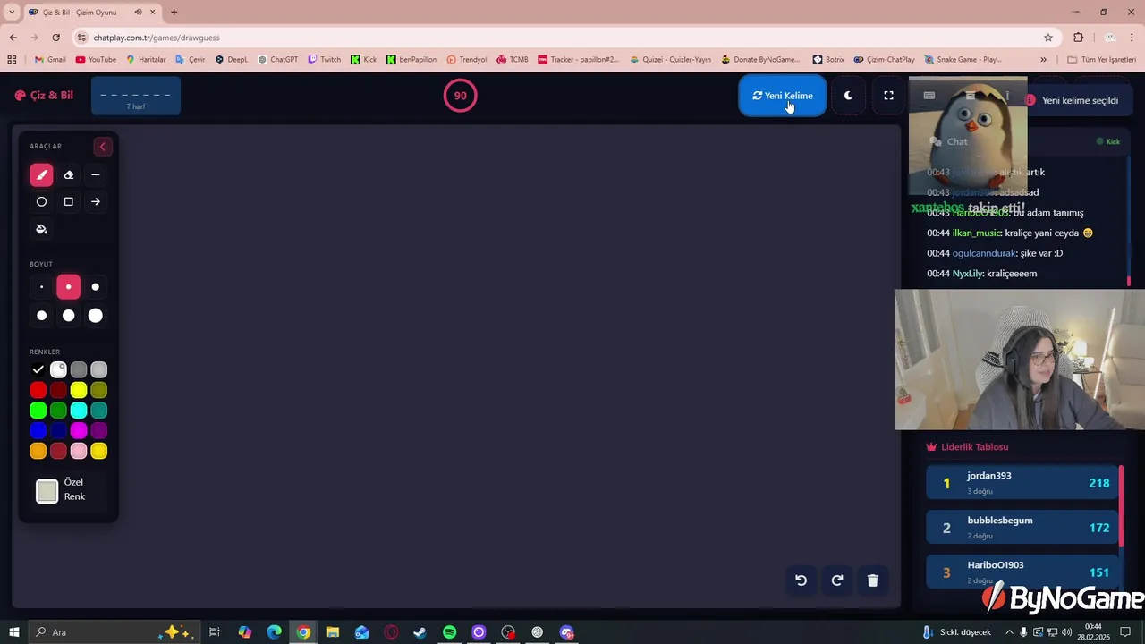Viewport: 1145px width, 644px height.
Task: Open Tüm Yer İşaretleri bookmarks folder
Action: coord(1101,60)
